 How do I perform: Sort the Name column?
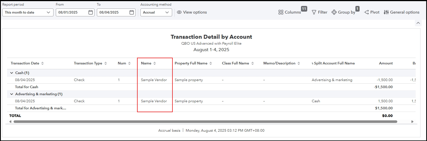[155, 63]
